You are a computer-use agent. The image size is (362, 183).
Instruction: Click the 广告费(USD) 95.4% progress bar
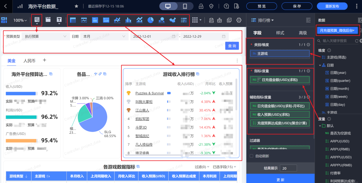pyautogui.click(x=21, y=141)
